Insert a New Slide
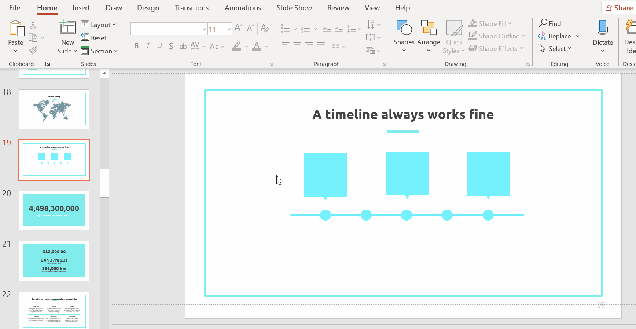This screenshot has height=329, width=636. point(67,28)
